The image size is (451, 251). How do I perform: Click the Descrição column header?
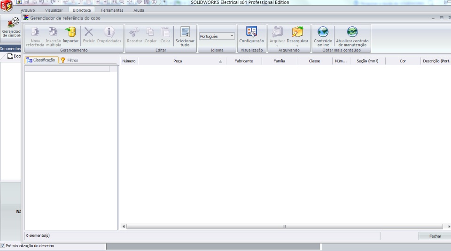436,61
